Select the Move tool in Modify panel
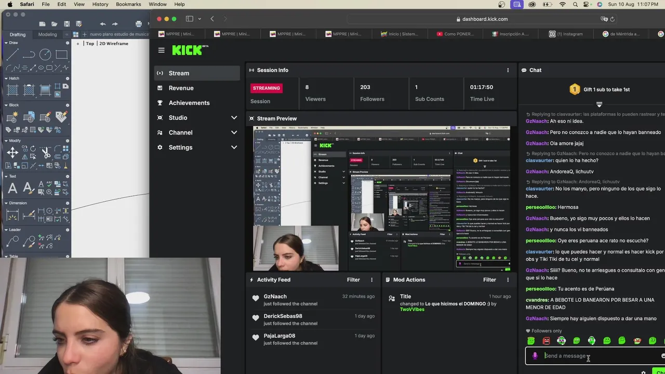 (x=12, y=152)
